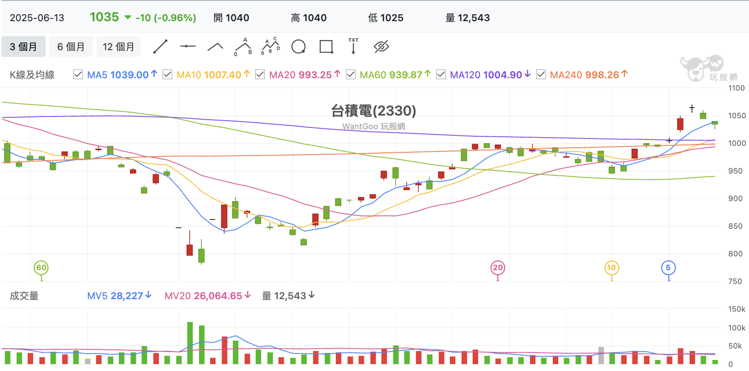Click the MA5 1039.00 value label

(122, 75)
